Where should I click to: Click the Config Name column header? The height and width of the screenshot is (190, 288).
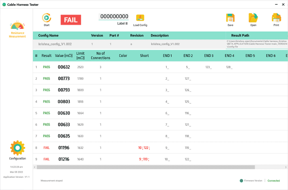point(48,35)
